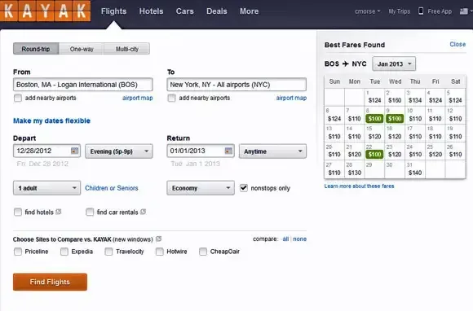Click Make my dates flexible link
The height and width of the screenshot is (311, 473).
pyautogui.click(x=51, y=120)
